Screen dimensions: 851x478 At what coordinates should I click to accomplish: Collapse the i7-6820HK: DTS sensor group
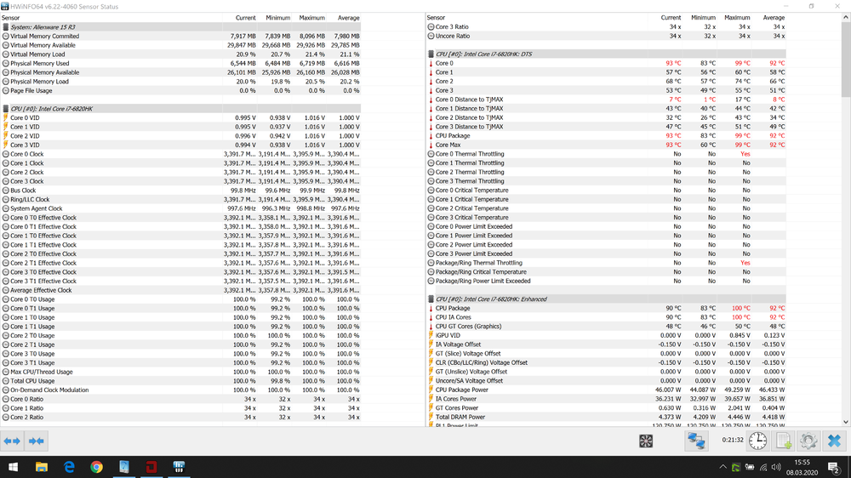(431, 54)
